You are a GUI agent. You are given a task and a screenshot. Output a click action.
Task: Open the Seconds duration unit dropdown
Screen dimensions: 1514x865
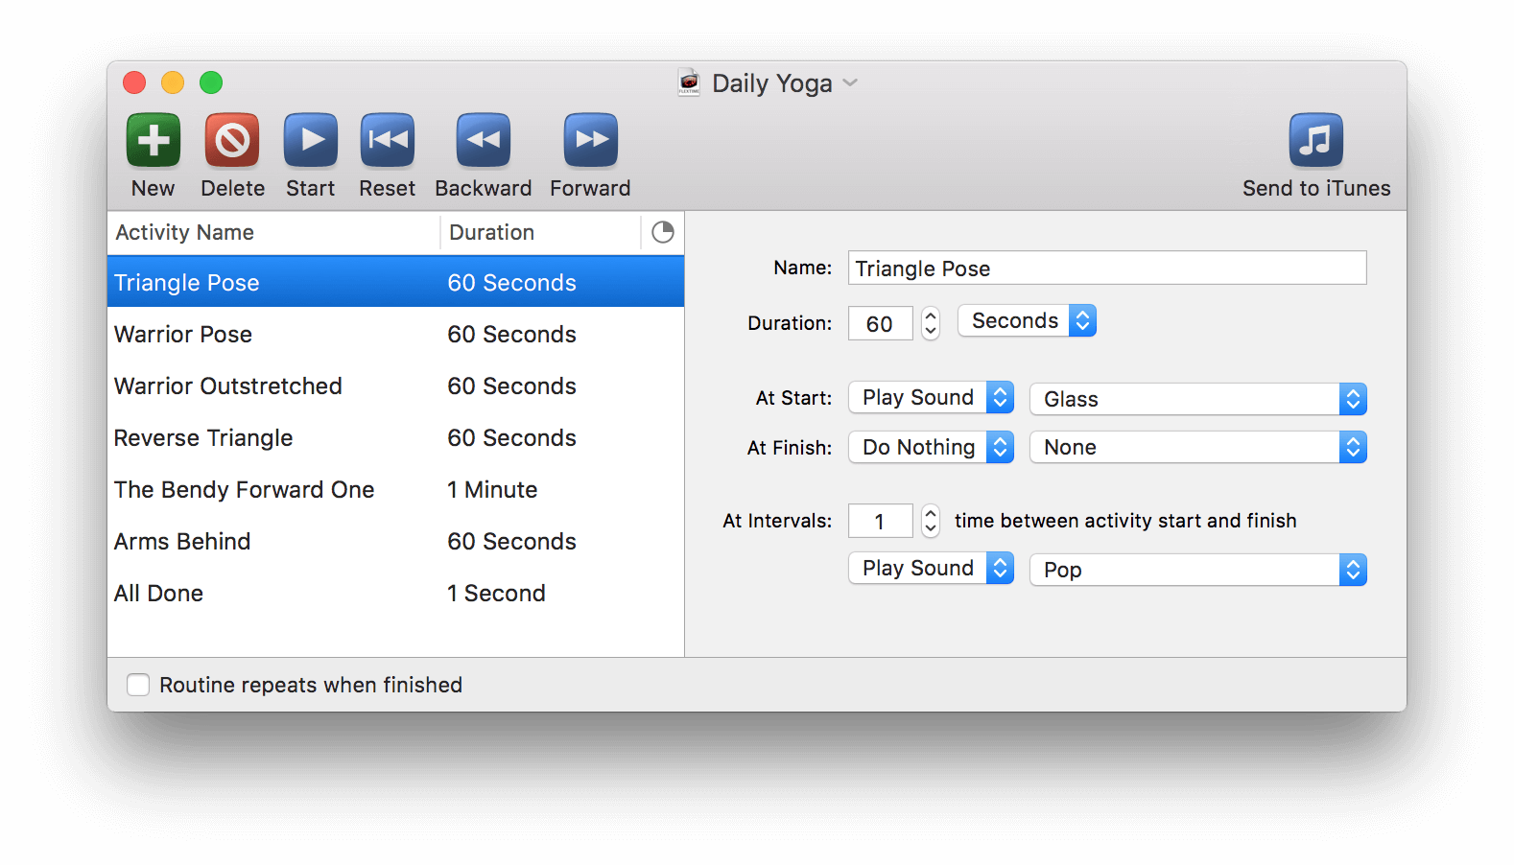click(x=1027, y=320)
